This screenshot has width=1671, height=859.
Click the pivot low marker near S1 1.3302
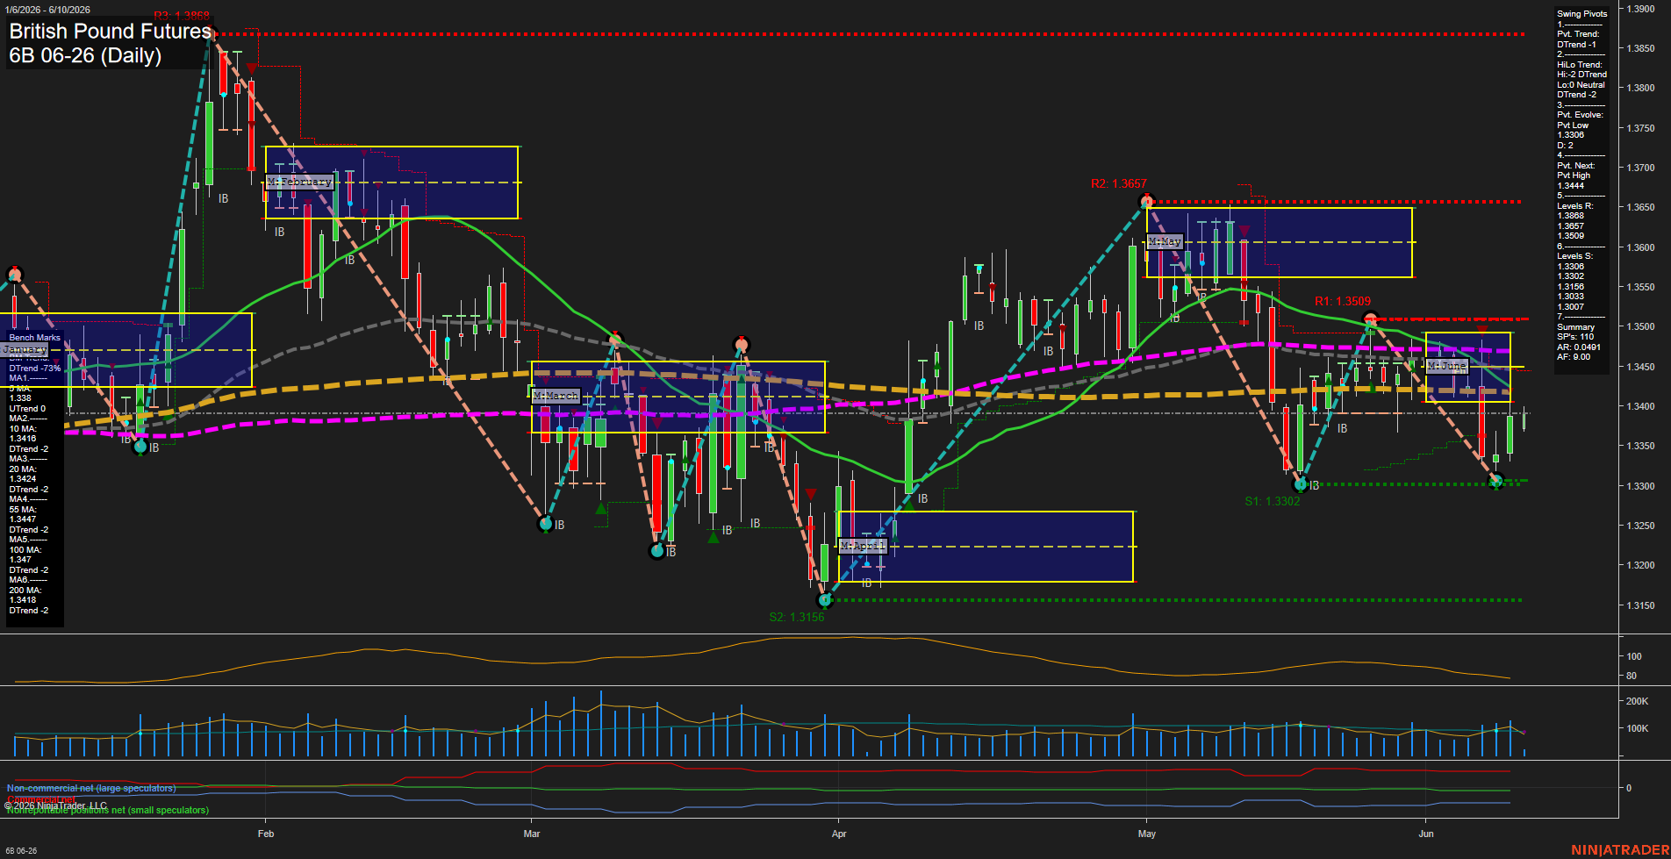[1301, 484]
